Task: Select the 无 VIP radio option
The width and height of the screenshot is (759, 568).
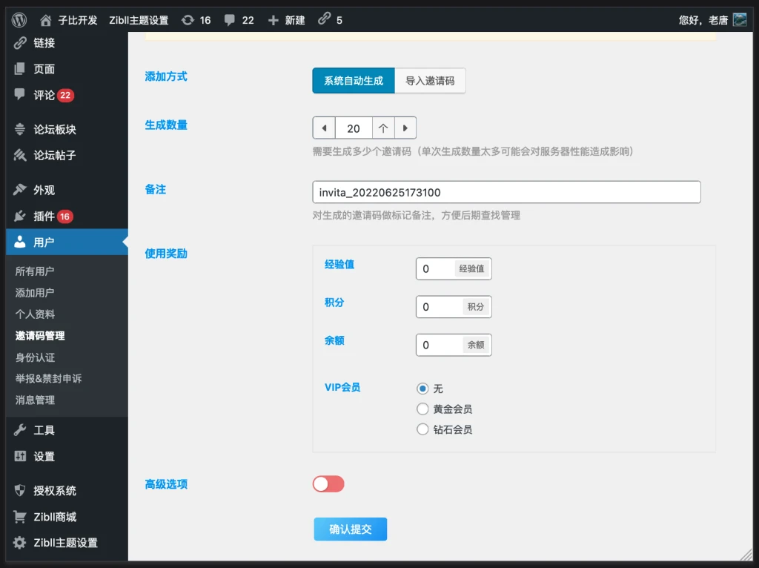Action: tap(423, 389)
